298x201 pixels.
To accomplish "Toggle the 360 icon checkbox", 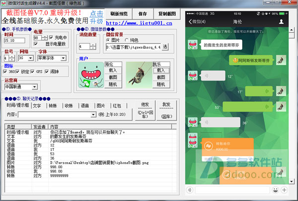I will [5, 72].
